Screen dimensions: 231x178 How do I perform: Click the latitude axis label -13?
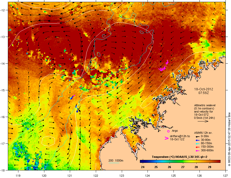3,37
